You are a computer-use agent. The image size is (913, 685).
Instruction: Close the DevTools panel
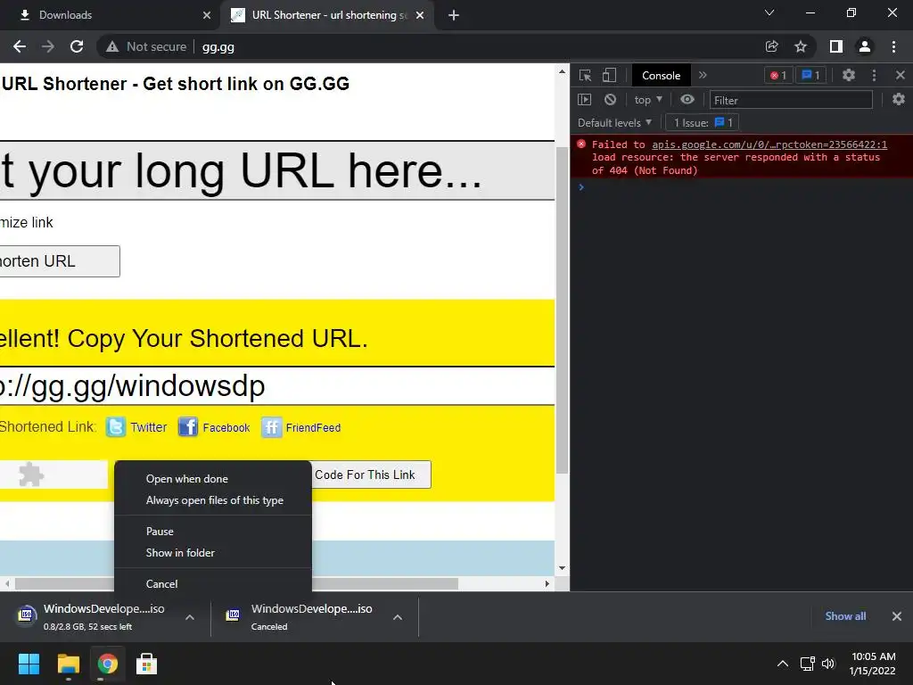(x=901, y=75)
